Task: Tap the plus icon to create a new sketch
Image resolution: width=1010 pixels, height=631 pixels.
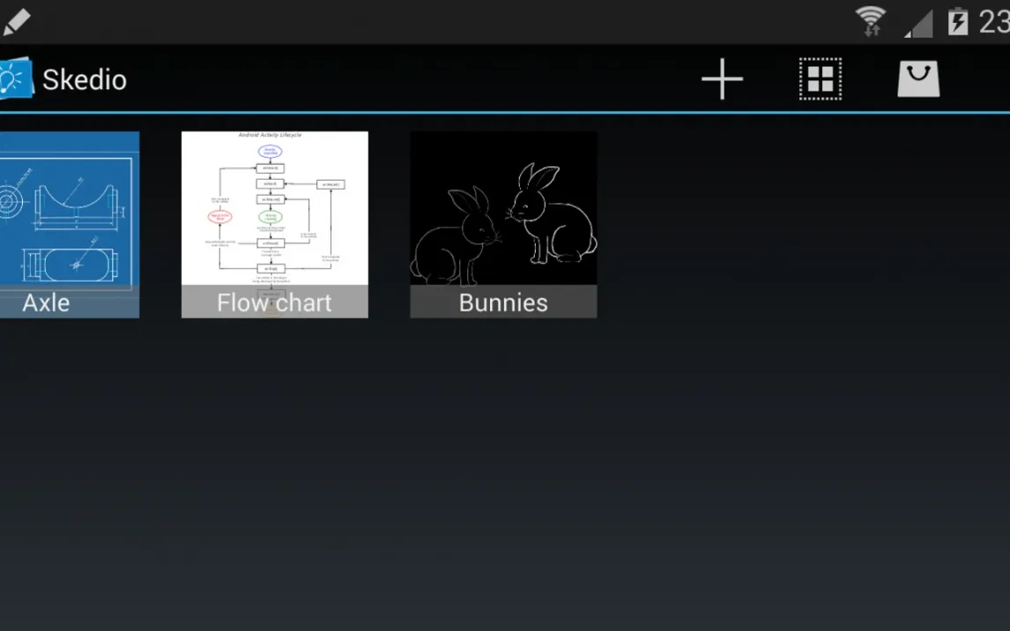Action: 722,79
